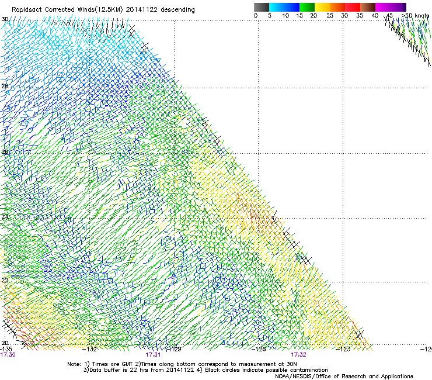The image size is (432, 380).
Task: Select the yellow 20-25 knots legend color
Action: [322, 7]
